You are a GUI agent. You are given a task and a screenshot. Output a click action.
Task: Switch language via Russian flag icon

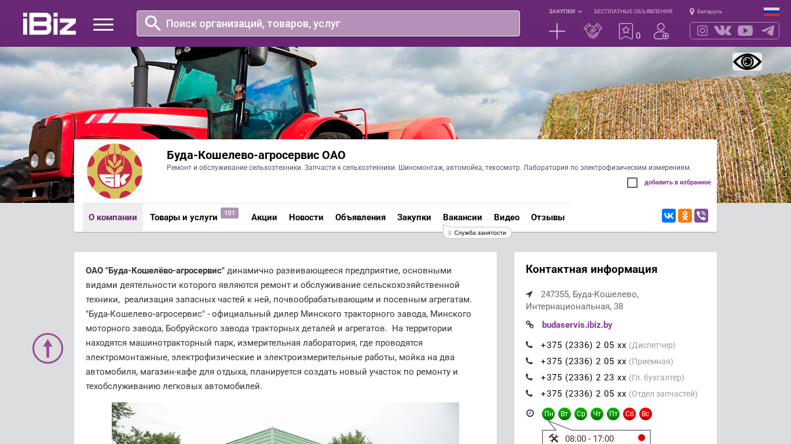click(771, 12)
